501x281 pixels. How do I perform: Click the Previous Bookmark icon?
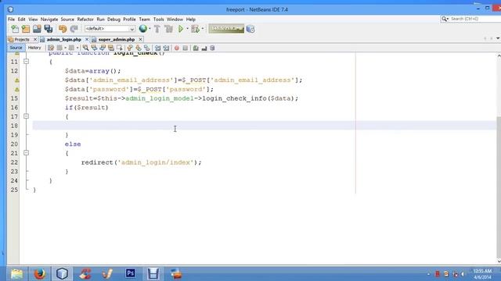tap(130, 48)
